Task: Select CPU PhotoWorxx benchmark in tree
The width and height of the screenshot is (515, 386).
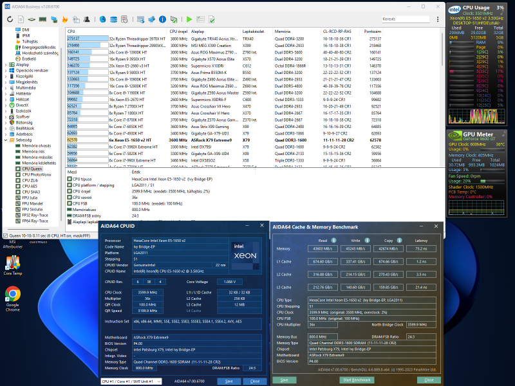Action: coord(37,174)
